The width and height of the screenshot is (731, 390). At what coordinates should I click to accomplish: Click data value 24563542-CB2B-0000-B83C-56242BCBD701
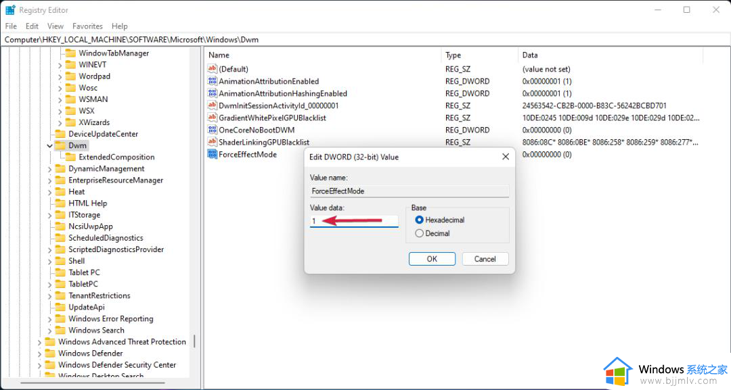[594, 105]
